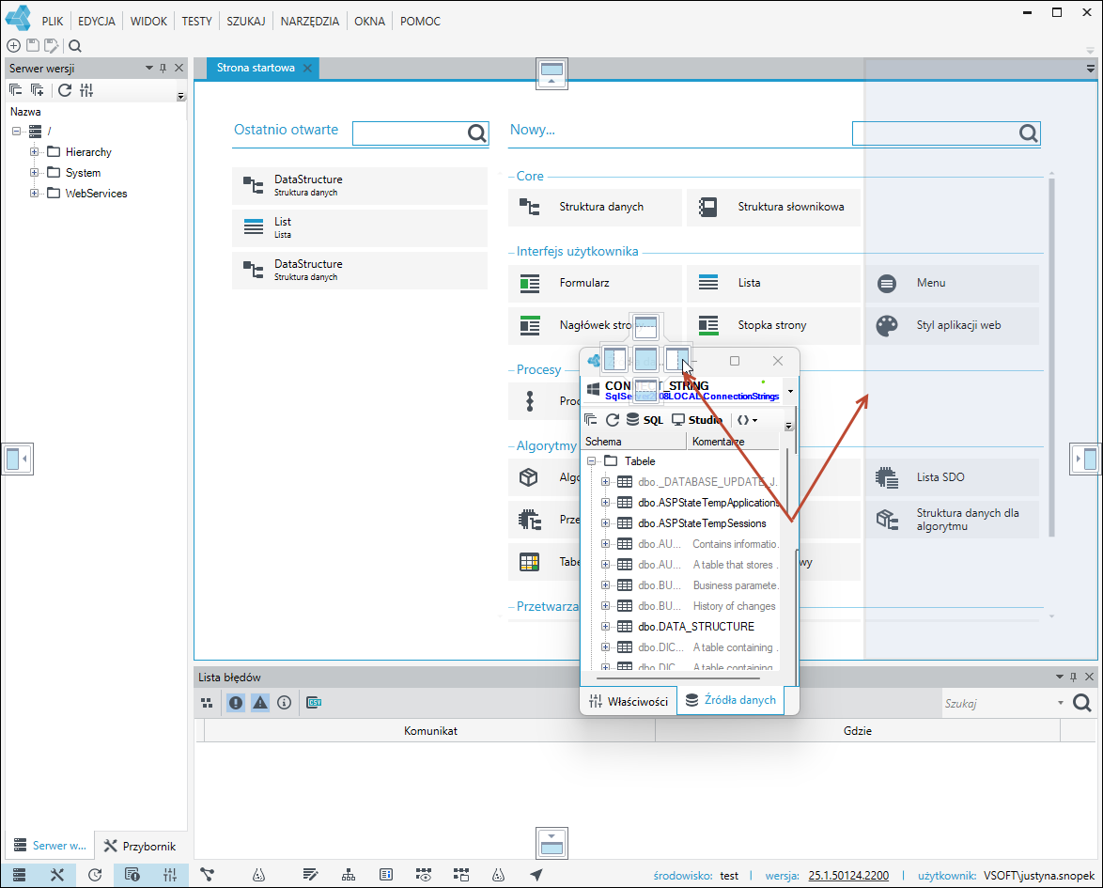The height and width of the screenshot is (888, 1103).
Task: Export error list to CSV icon
Action: pyautogui.click(x=314, y=702)
